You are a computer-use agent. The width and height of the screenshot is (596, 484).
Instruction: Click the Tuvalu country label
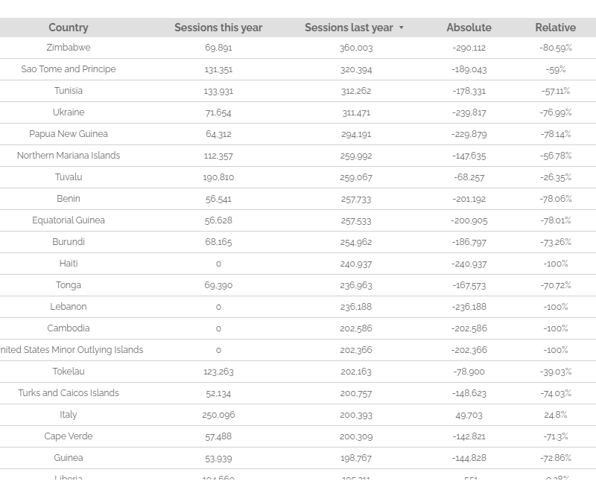(x=68, y=177)
